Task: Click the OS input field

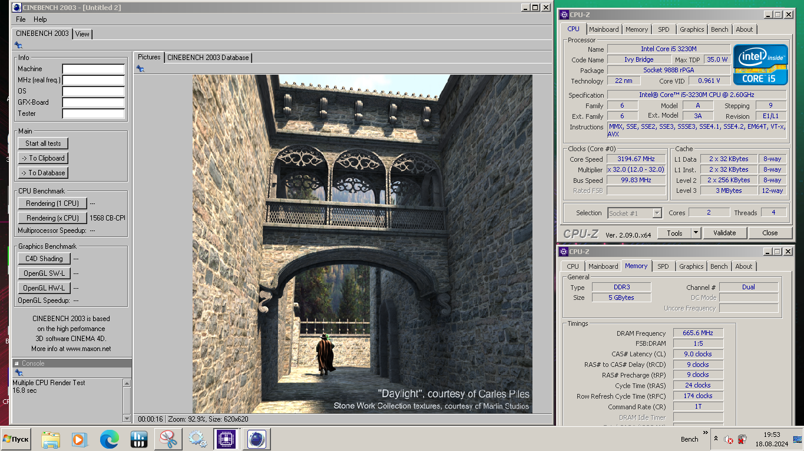Action: click(94, 91)
